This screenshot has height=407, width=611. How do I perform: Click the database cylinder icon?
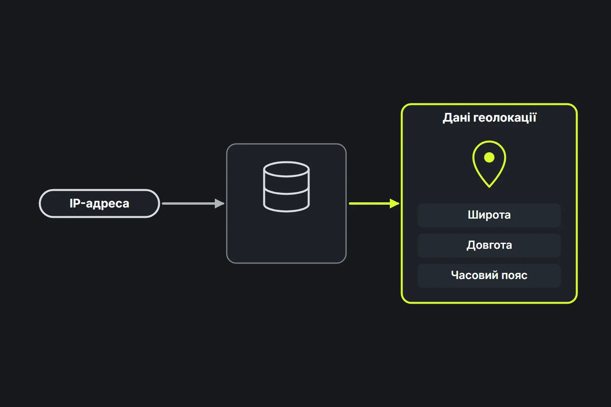[286, 186]
